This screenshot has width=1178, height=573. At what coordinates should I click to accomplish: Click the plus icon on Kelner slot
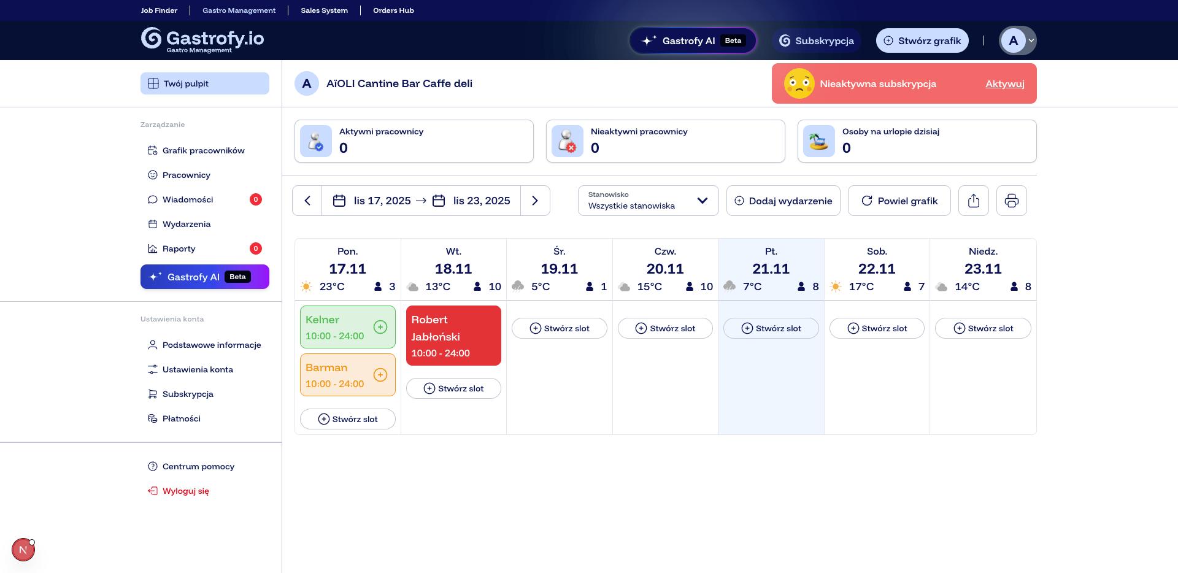380,327
